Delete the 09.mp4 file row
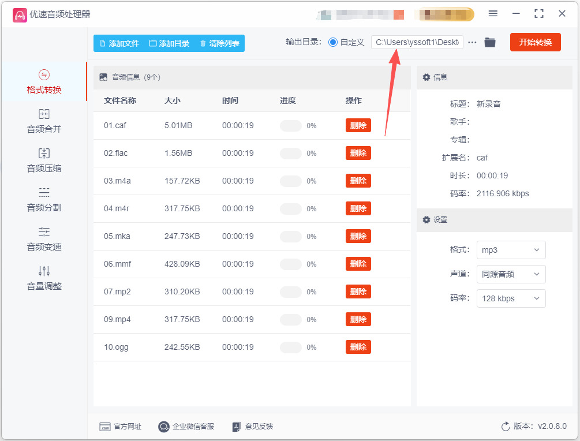 (x=358, y=319)
